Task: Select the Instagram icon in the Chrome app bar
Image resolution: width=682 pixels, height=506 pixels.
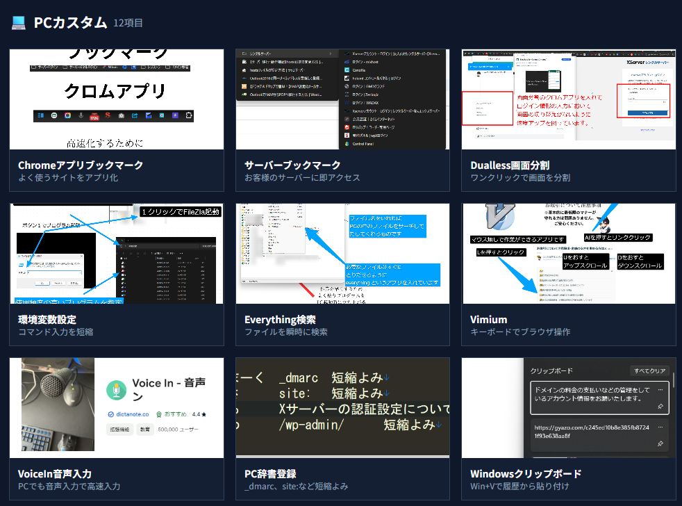Action: pos(67,115)
